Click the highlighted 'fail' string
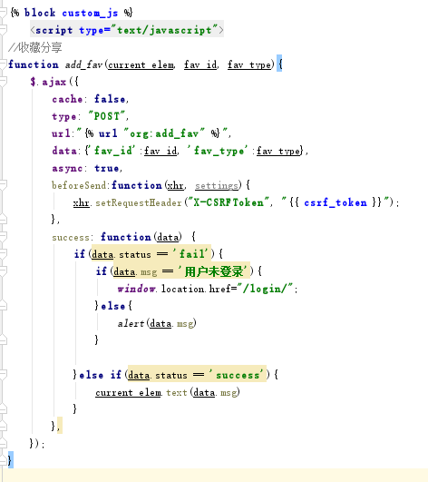The image size is (428, 482). [191, 254]
